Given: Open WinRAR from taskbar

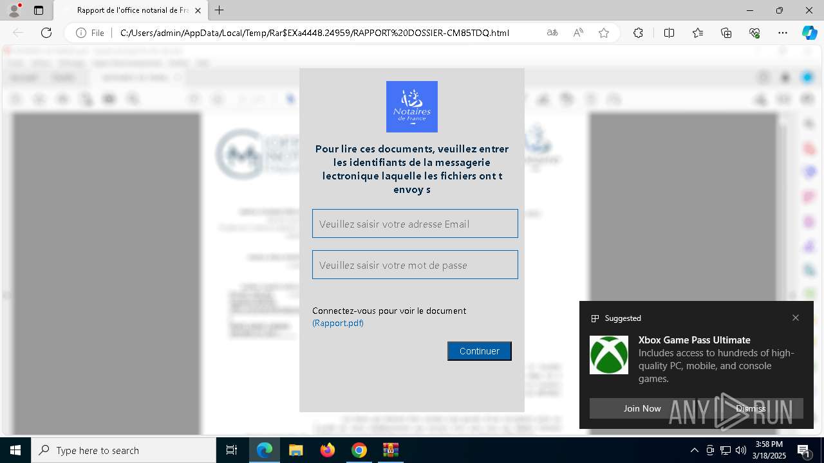Looking at the screenshot, I should tap(391, 450).
